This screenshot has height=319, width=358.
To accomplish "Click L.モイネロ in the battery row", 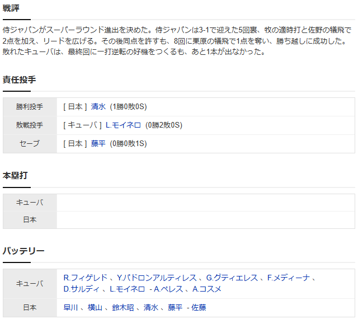I will point(127,289).
